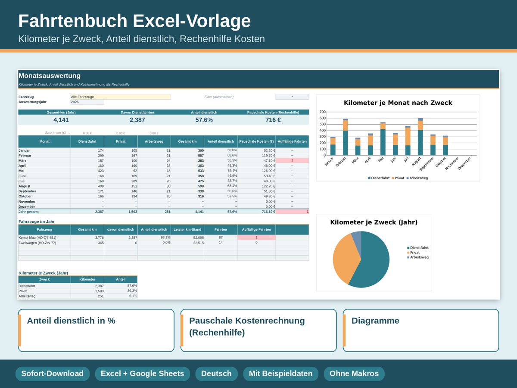The height and width of the screenshot is (388, 517).
Task: Click the Fahrzeuge im Jahr section heading
Action: pyautogui.click(x=37, y=222)
